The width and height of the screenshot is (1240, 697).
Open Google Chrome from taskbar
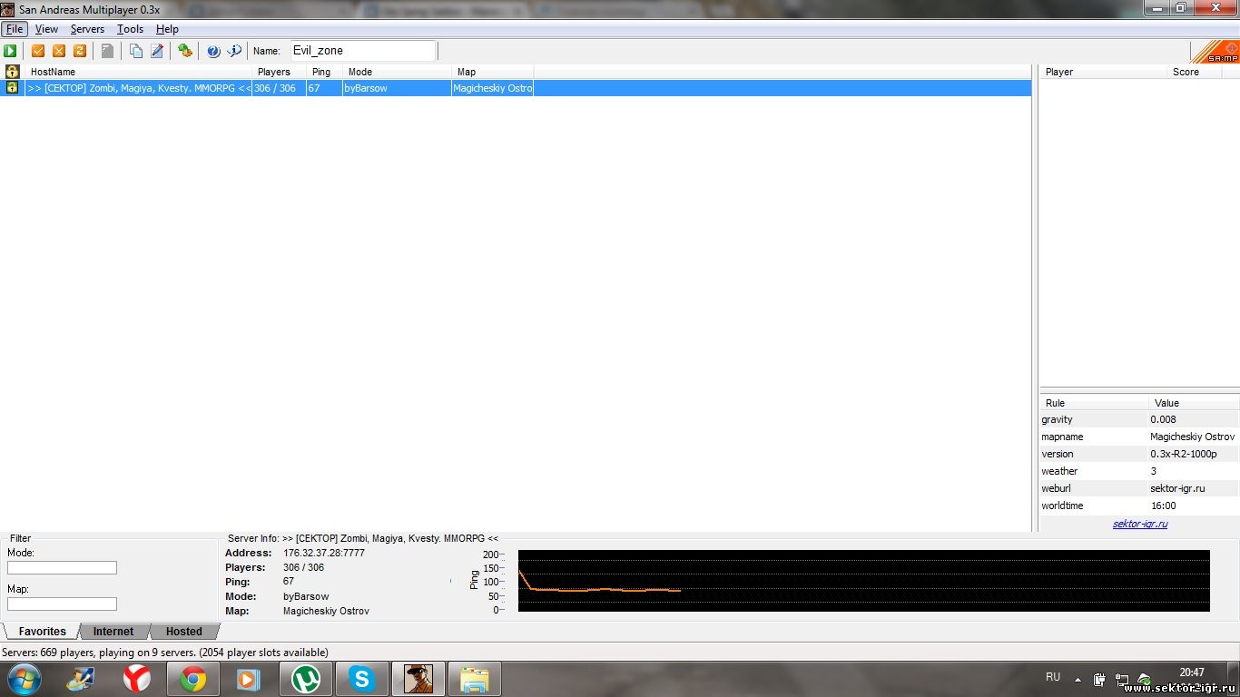click(192, 679)
